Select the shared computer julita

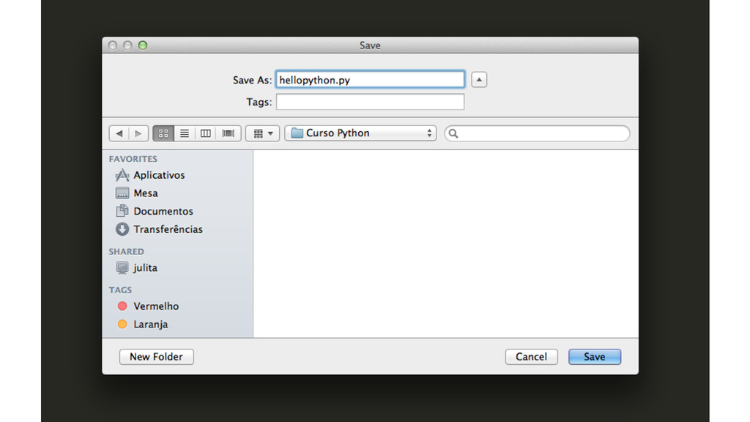[136, 268]
